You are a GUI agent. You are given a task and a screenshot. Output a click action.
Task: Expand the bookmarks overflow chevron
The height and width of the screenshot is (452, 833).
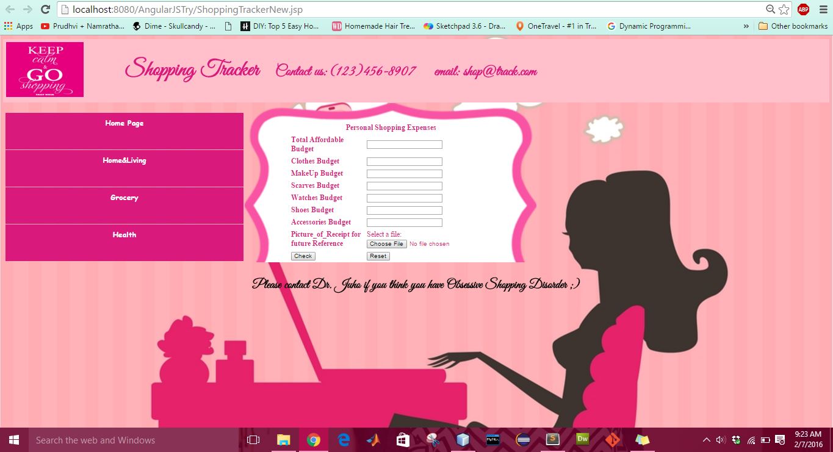(x=746, y=26)
